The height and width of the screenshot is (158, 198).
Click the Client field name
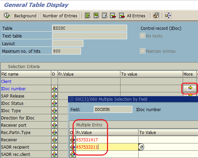tap(6, 81)
